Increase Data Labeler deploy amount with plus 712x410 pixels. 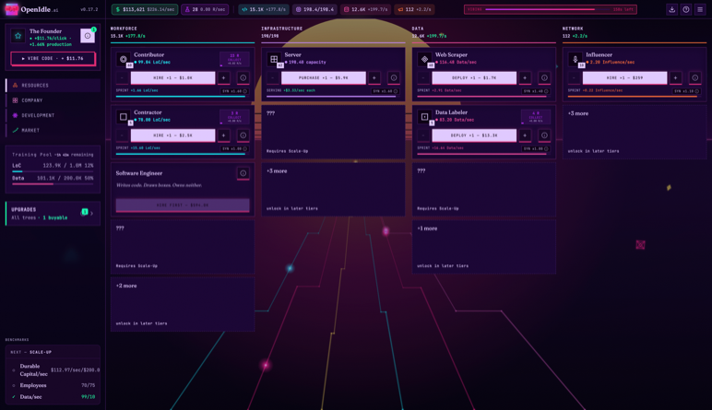(x=525, y=135)
